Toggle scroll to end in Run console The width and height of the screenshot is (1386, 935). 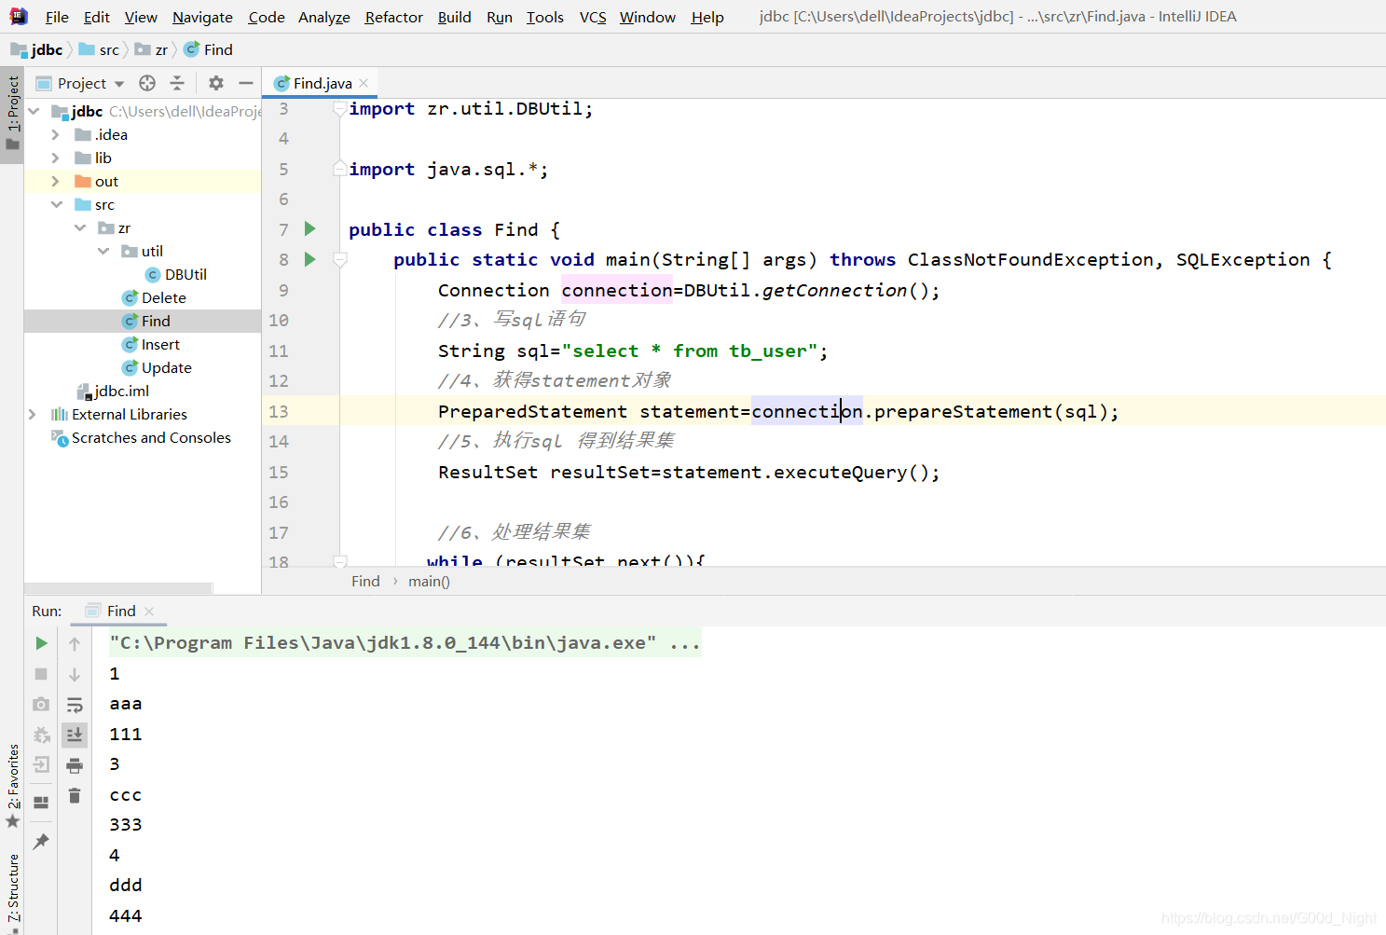pyautogui.click(x=75, y=735)
